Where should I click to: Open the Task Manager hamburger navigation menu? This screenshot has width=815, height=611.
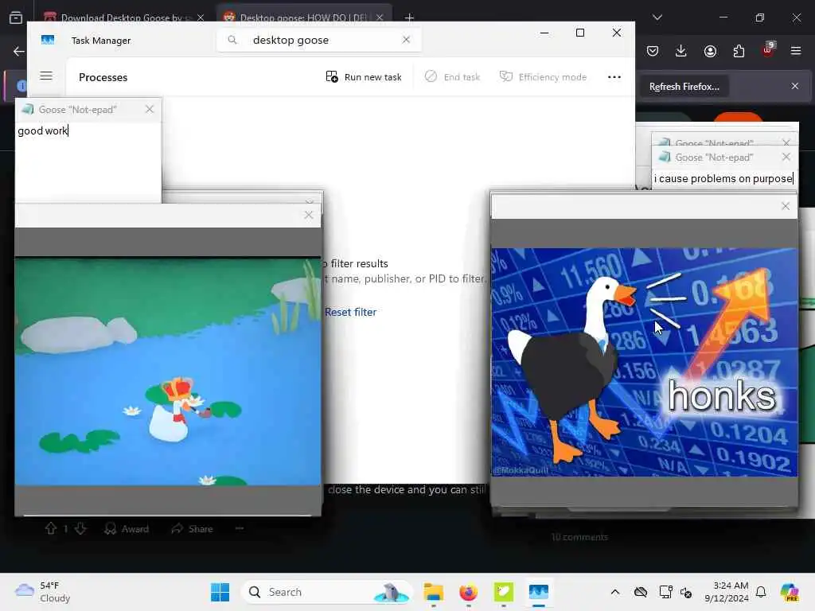pos(46,76)
